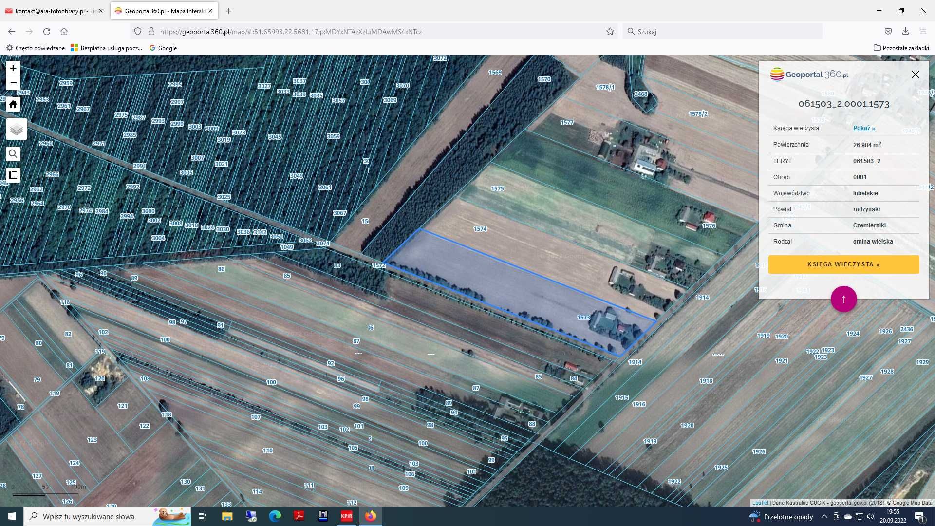The image size is (935, 526).
Task: Open the 'Przelotne opady' weather widget
Action: coord(782,516)
